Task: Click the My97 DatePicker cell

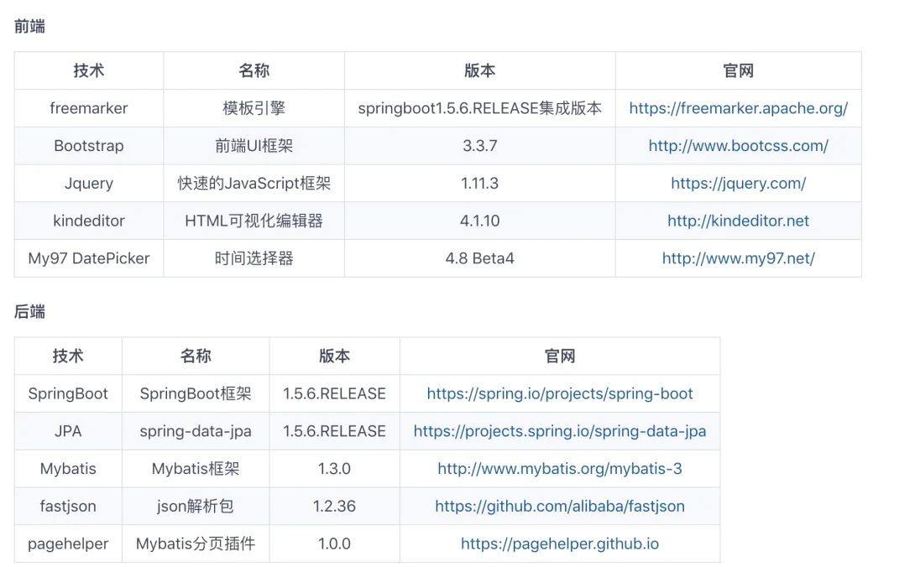Action: (89, 258)
